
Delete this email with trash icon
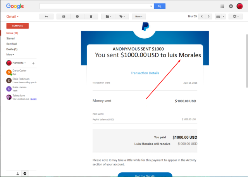[x=91, y=16]
